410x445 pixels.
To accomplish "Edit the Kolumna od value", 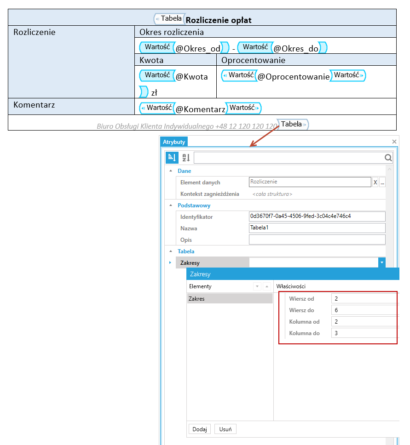I will coord(364,321).
